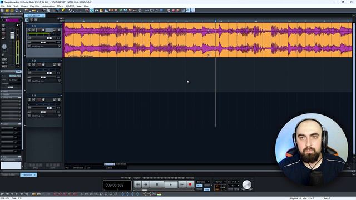The height and width of the screenshot is (200, 356).
Task: Click the jog wheel in transport panel
Action: coord(247,184)
